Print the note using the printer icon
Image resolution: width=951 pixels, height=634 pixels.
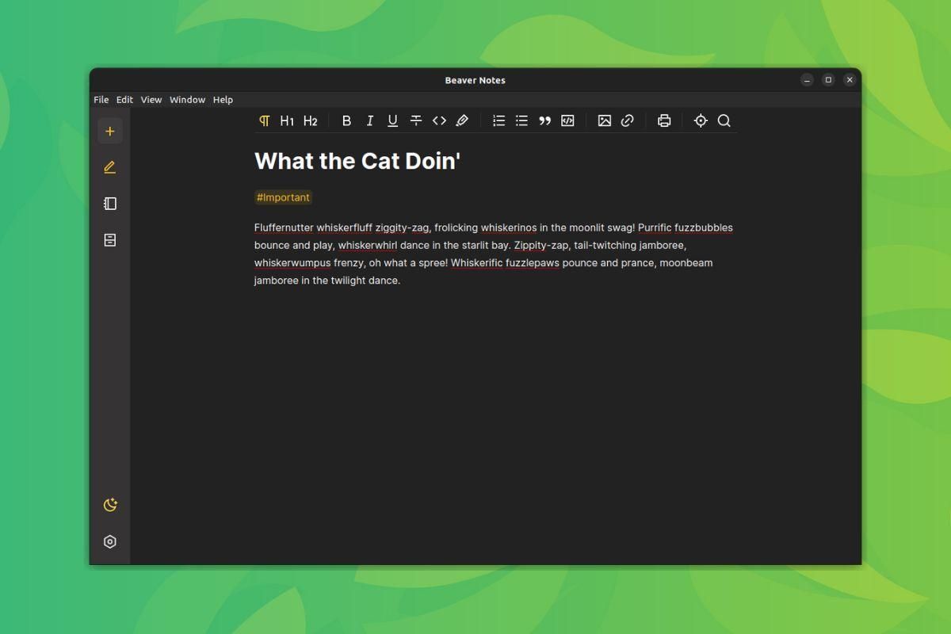(x=664, y=120)
